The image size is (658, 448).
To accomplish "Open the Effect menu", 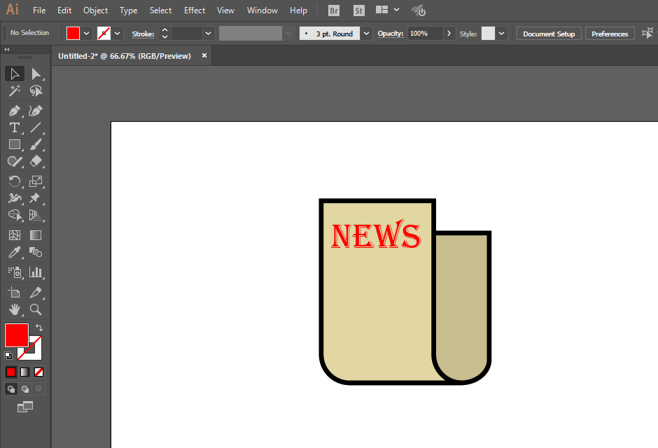I will point(195,10).
